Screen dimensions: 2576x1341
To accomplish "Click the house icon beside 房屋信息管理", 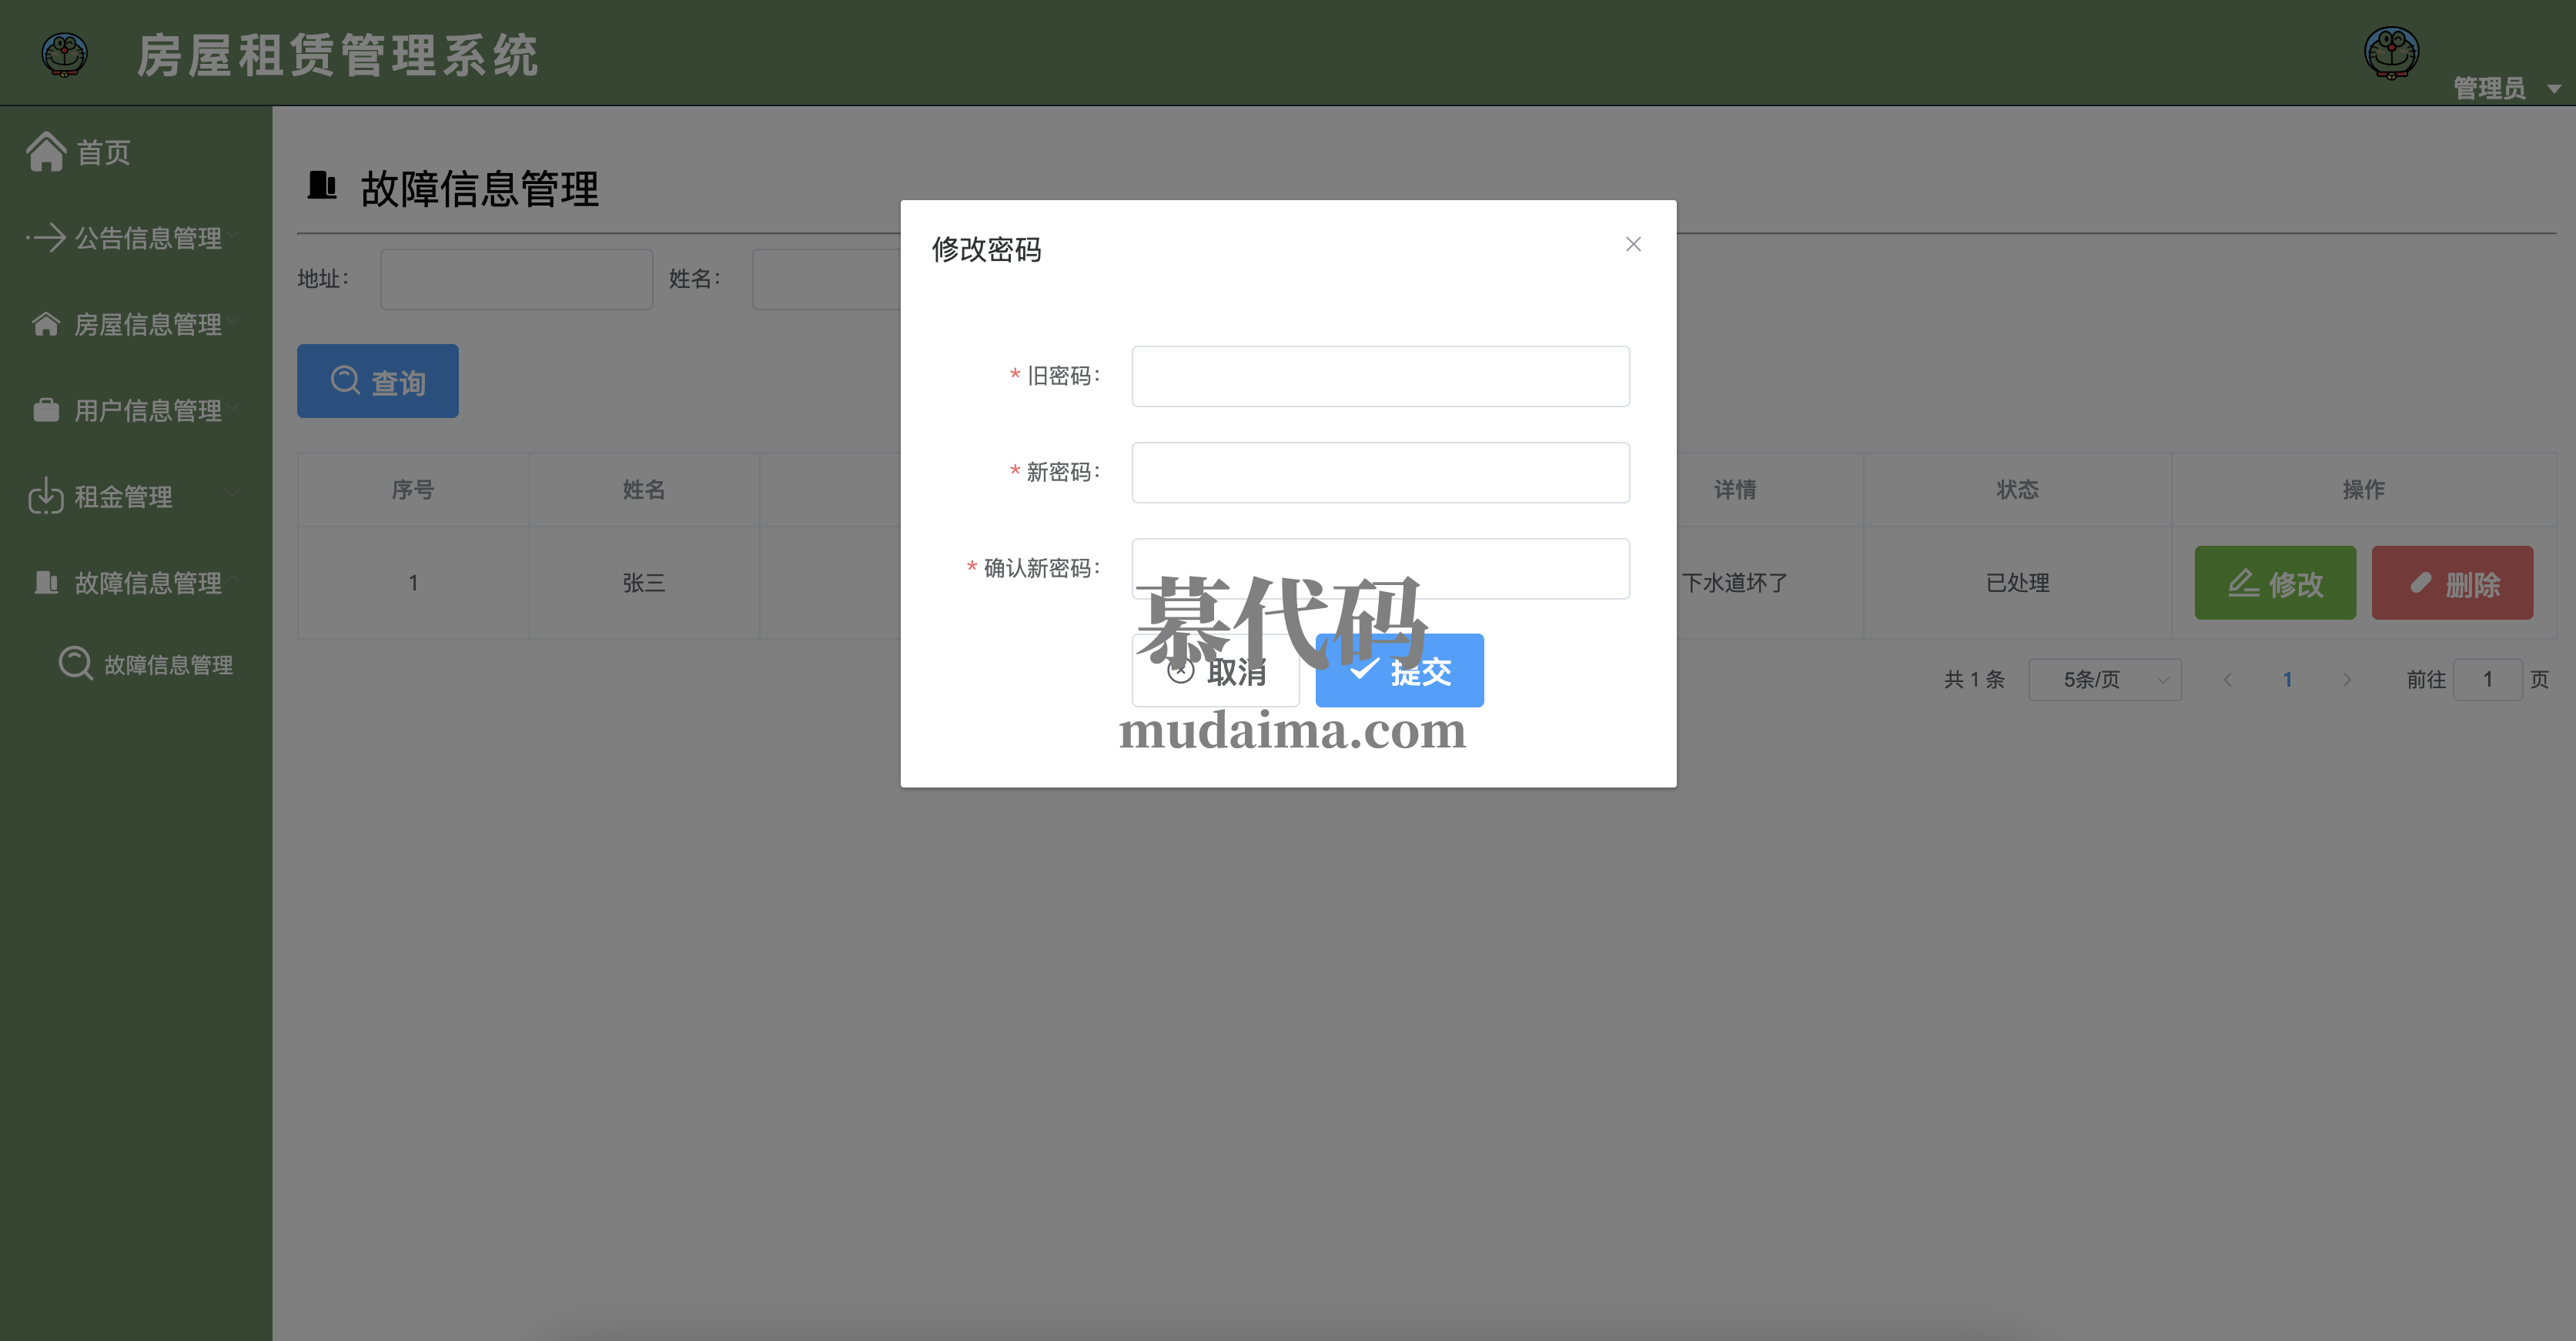I will point(46,324).
